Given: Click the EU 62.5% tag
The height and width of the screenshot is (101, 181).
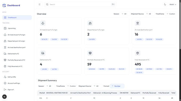Looking at the screenshot, I should tap(159, 39).
